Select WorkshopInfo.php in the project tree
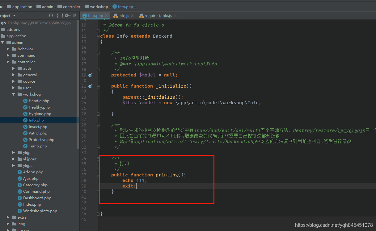The image size is (376, 231). click(40, 211)
